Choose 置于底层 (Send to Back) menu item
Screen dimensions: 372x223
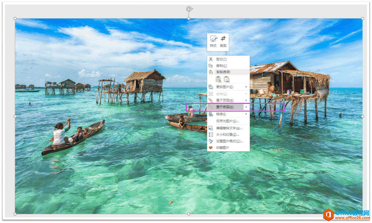click(225, 107)
